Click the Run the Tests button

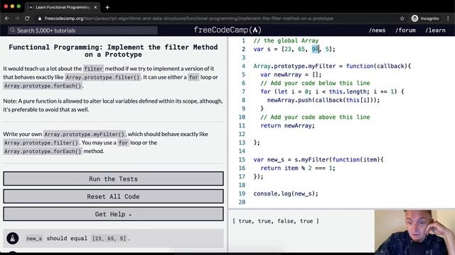[x=114, y=178]
